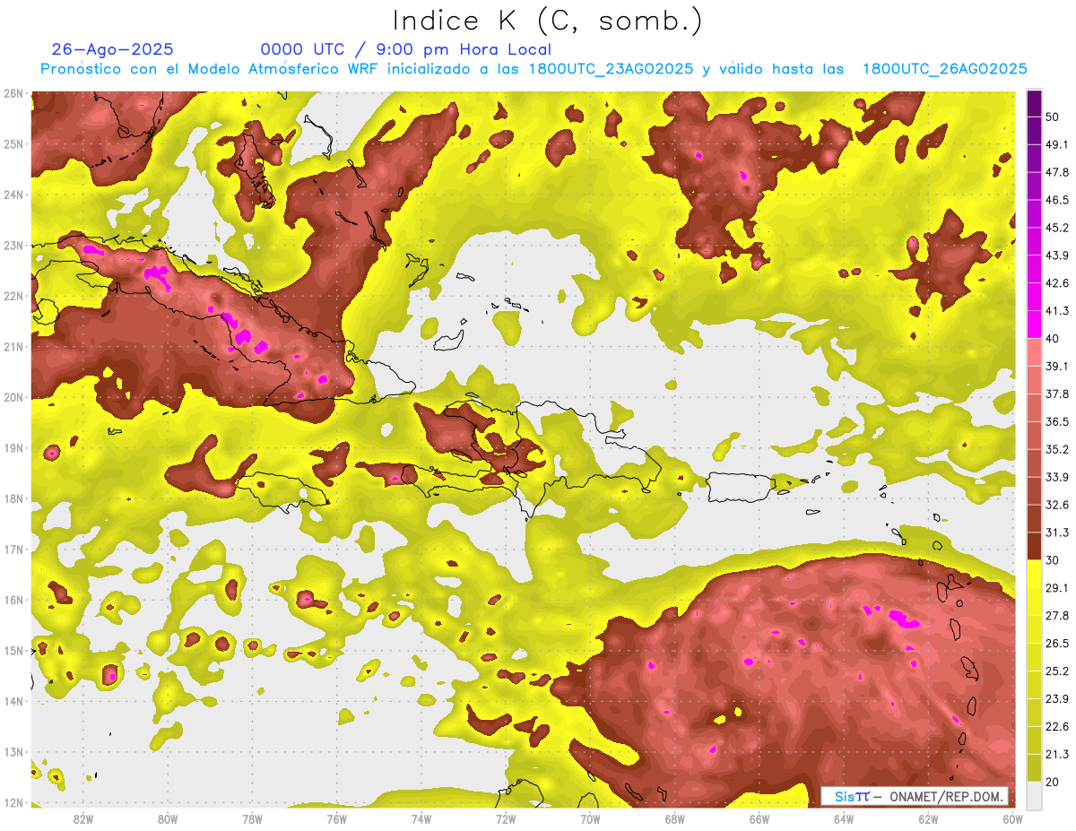The image size is (1076, 831).
Task: Click the 60W longitude label
Action: pyautogui.click(x=1011, y=818)
